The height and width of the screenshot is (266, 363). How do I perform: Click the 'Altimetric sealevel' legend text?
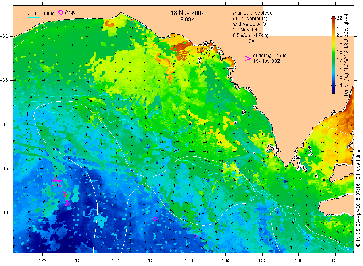tap(253, 13)
